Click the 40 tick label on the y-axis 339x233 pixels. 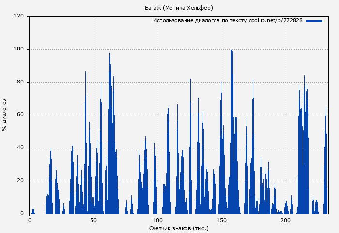(x=20, y=148)
